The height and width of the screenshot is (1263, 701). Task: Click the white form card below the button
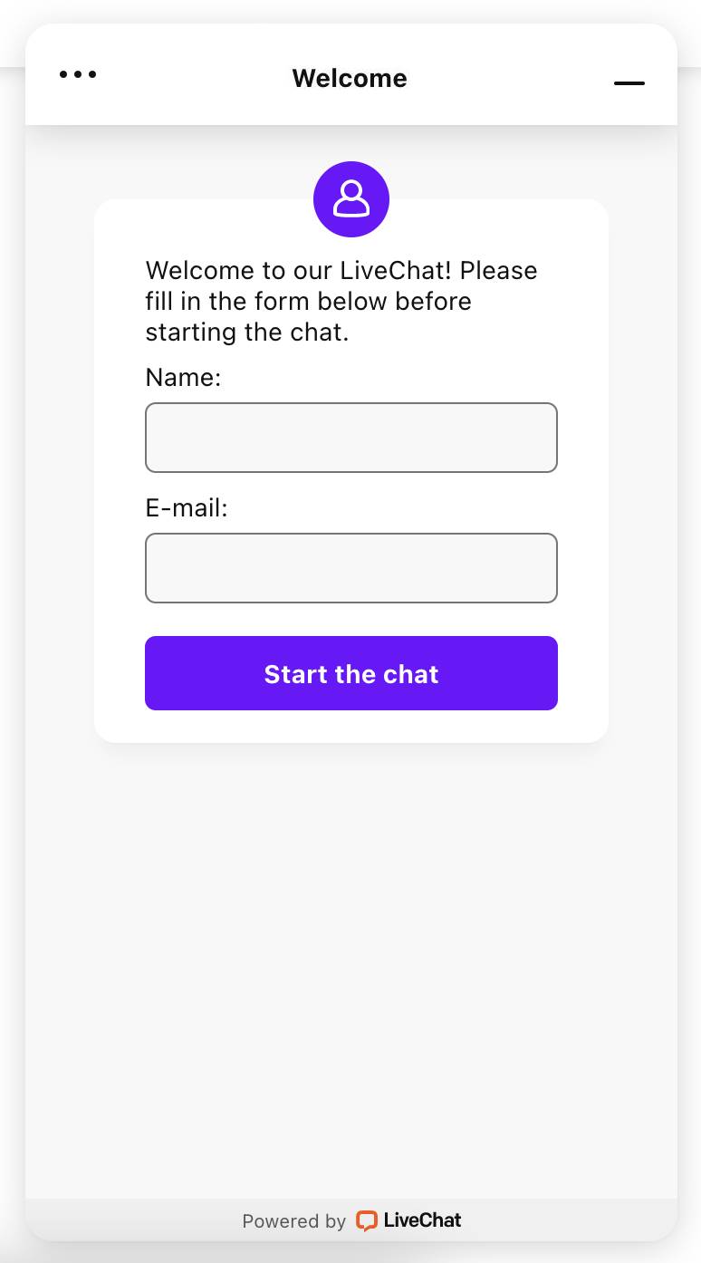tap(351, 727)
